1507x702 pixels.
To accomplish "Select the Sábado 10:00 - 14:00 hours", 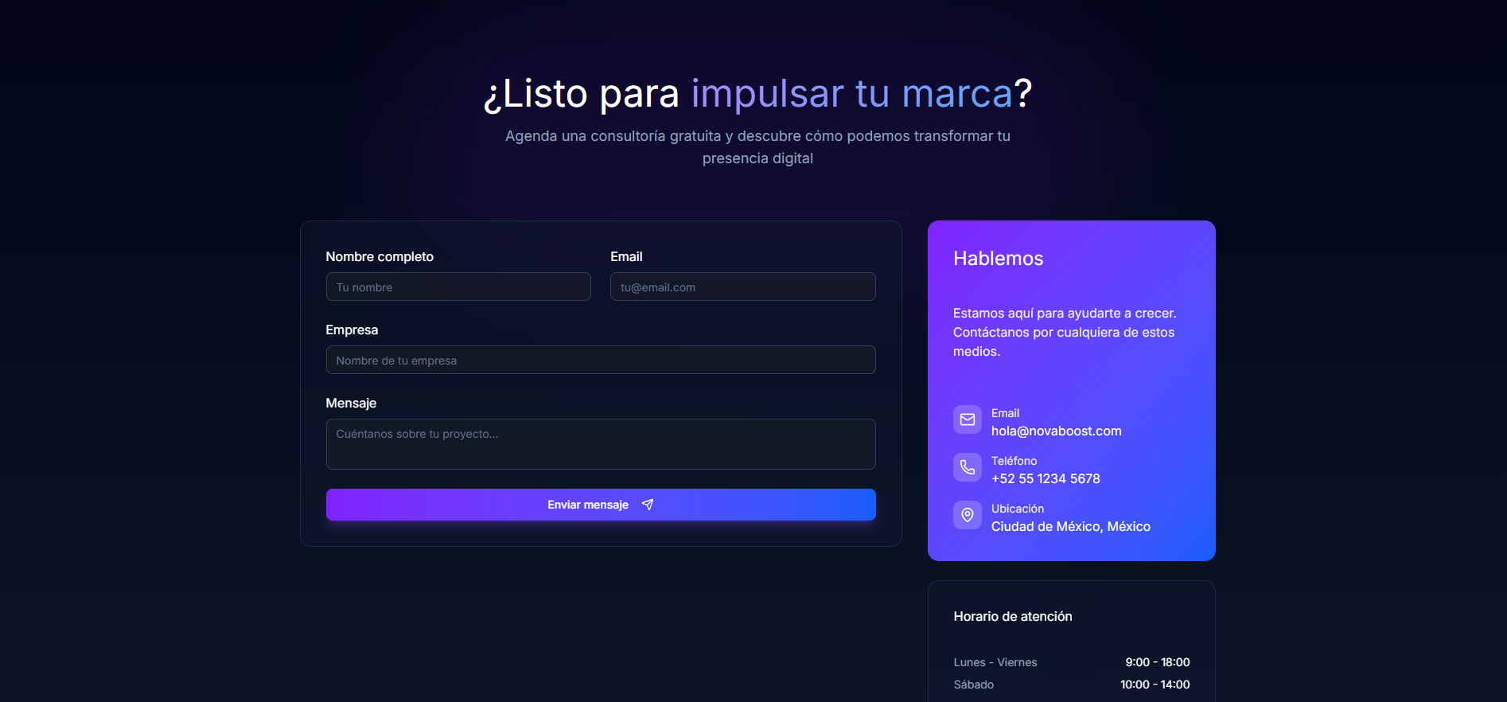I will (x=1155, y=684).
